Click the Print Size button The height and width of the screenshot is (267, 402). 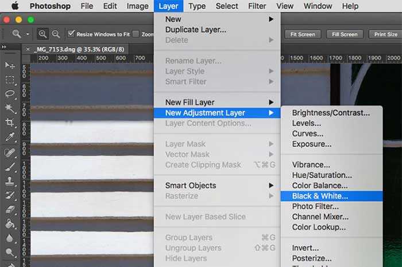[x=385, y=34]
